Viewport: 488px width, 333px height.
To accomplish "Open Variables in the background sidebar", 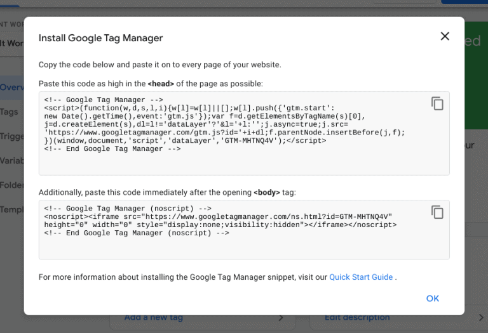I will click(12, 160).
